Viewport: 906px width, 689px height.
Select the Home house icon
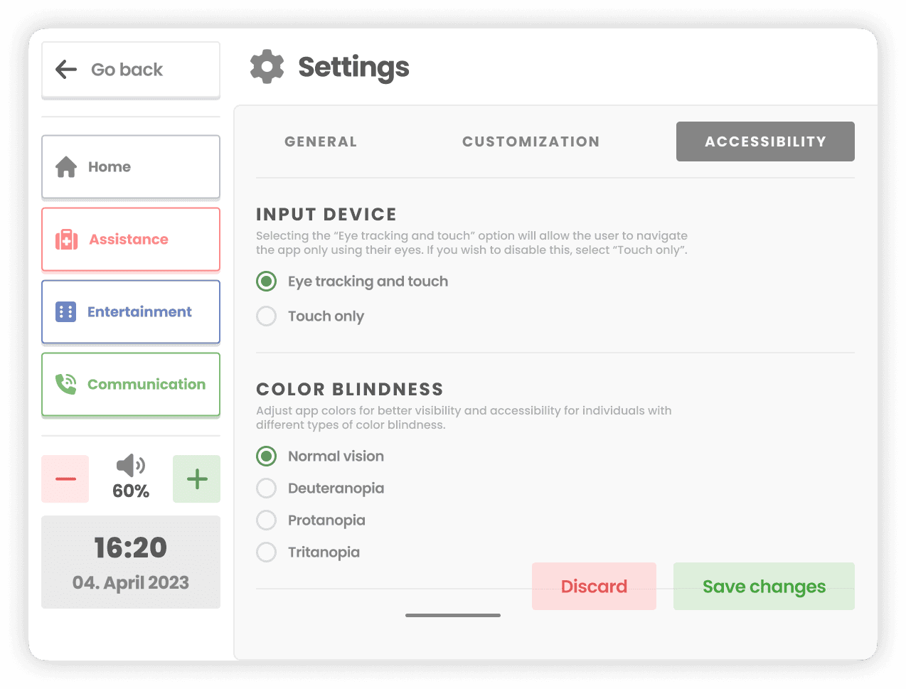tap(65, 166)
